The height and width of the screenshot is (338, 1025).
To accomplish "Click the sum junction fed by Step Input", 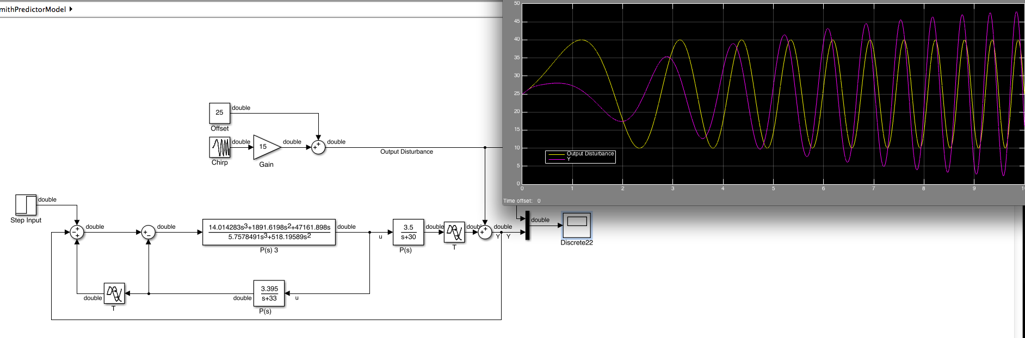I will click(x=77, y=233).
